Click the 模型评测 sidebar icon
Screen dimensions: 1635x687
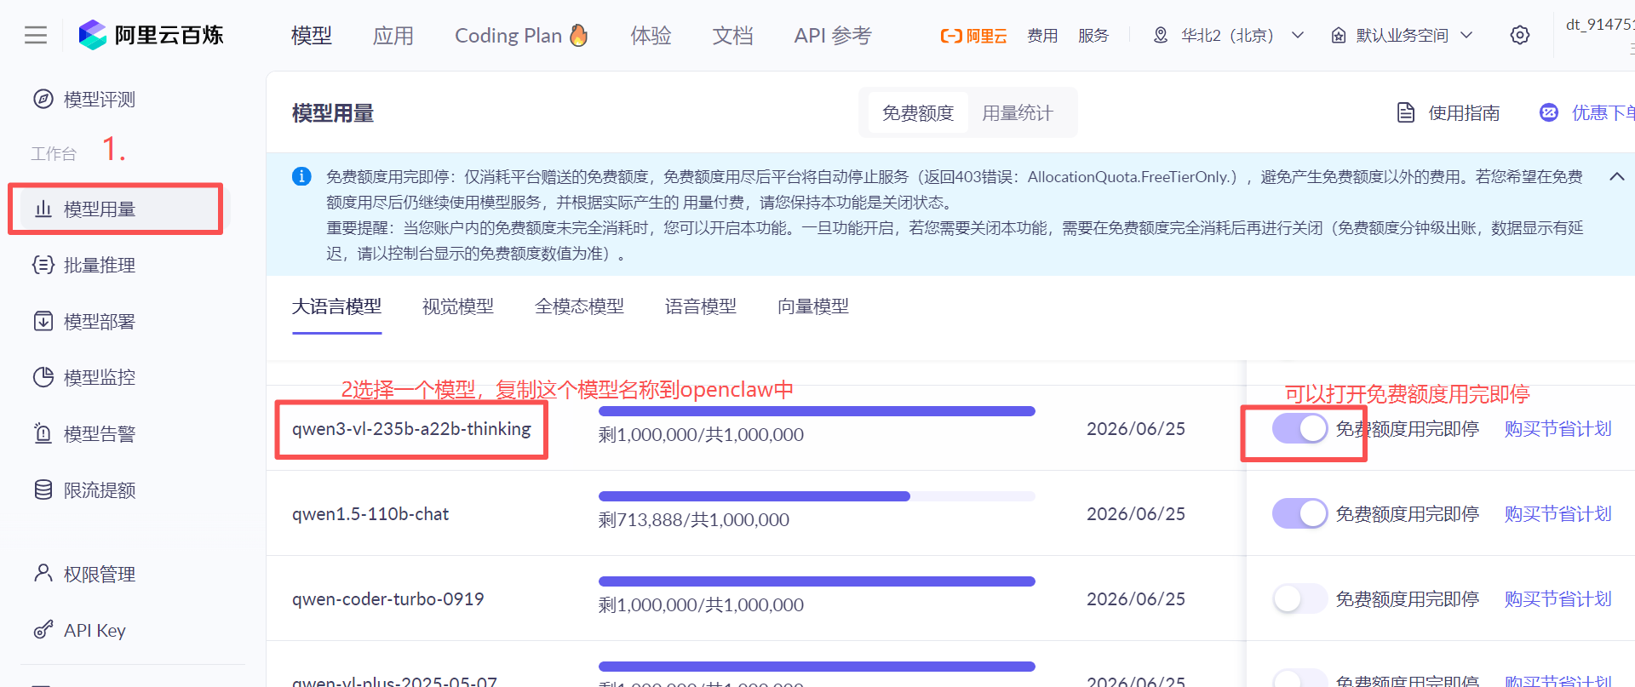coord(43,99)
